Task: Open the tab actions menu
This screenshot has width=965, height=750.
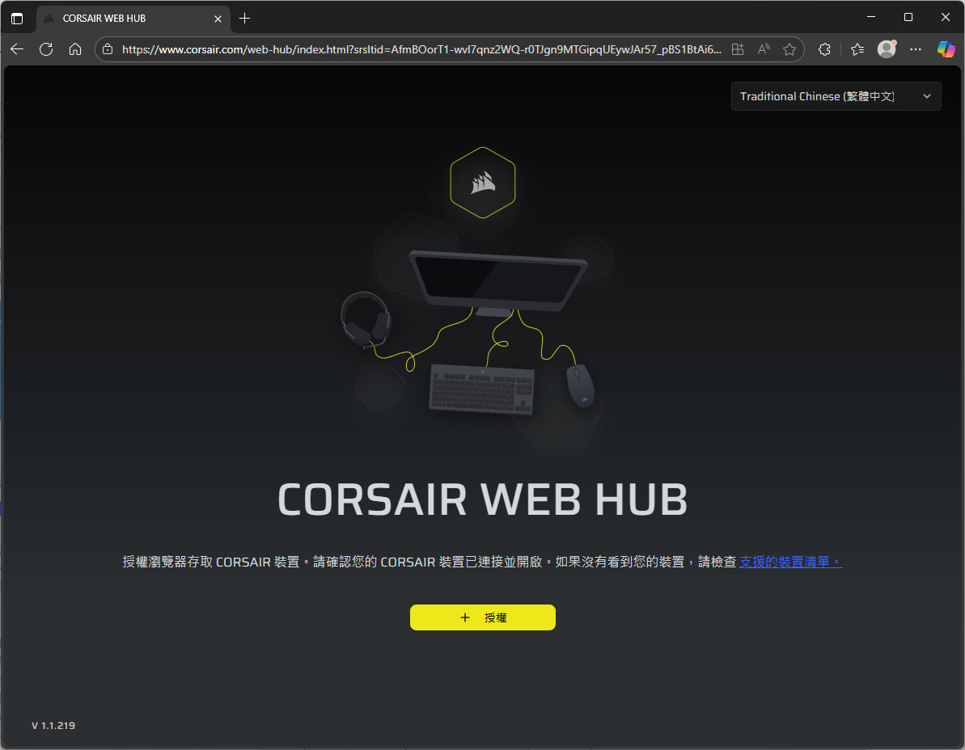Action: (x=17, y=19)
